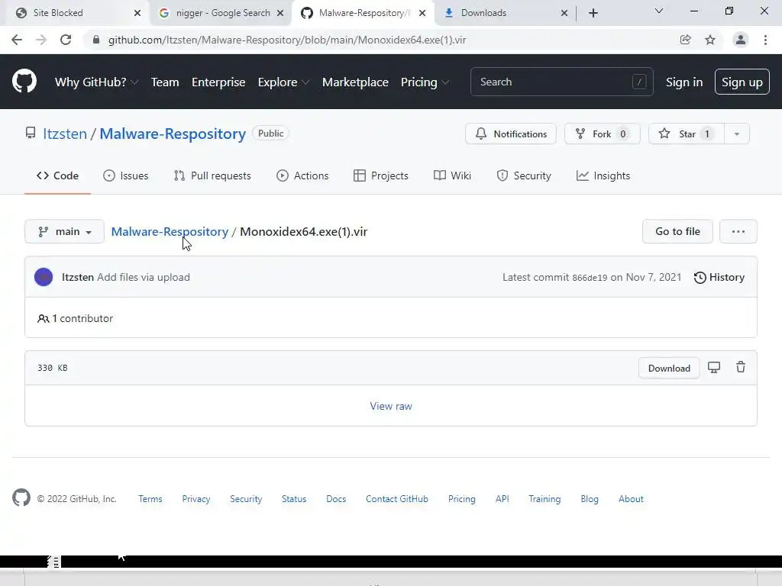Click the View raw link
782x586 pixels.
tap(391, 406)
